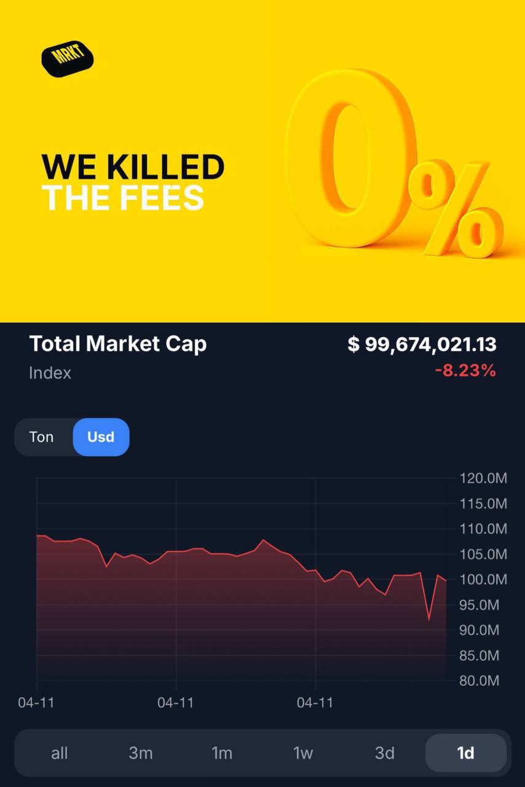Select the 1d time range
This screenshot has height=787, width=525.
465,753
